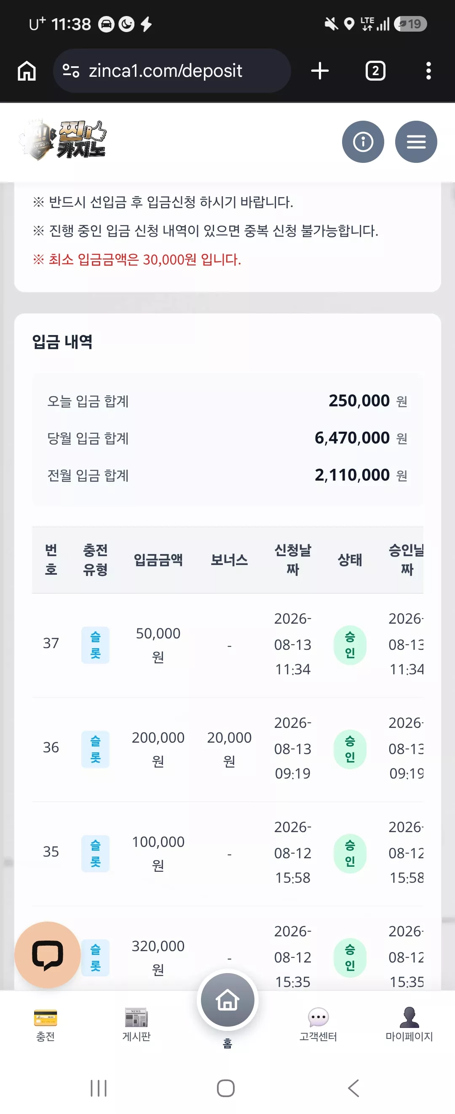Open the info circle icon in header
Screen dimensions: 455x1114
point(363,142)
